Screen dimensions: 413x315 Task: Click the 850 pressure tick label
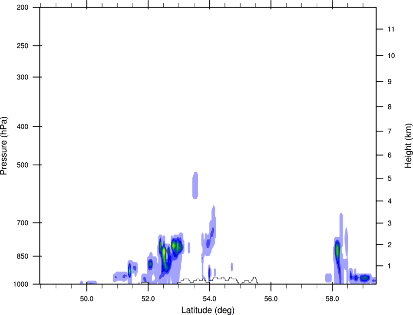22,256
